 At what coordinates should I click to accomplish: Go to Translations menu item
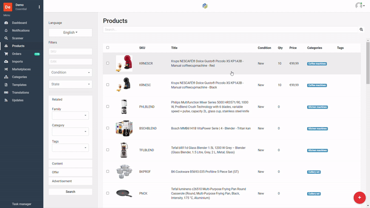(x=20, y=92)
